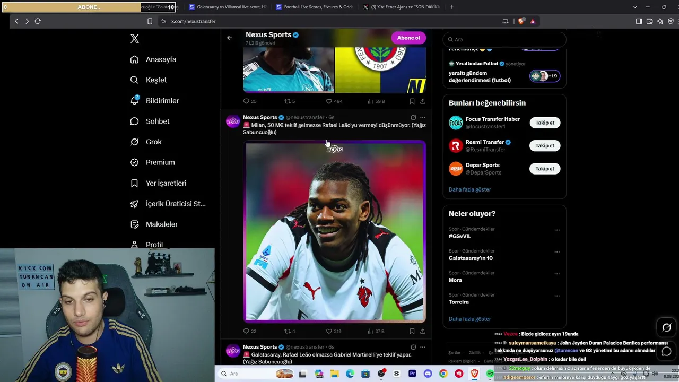Open Bildirimler notifications

(x=154, y=101)
